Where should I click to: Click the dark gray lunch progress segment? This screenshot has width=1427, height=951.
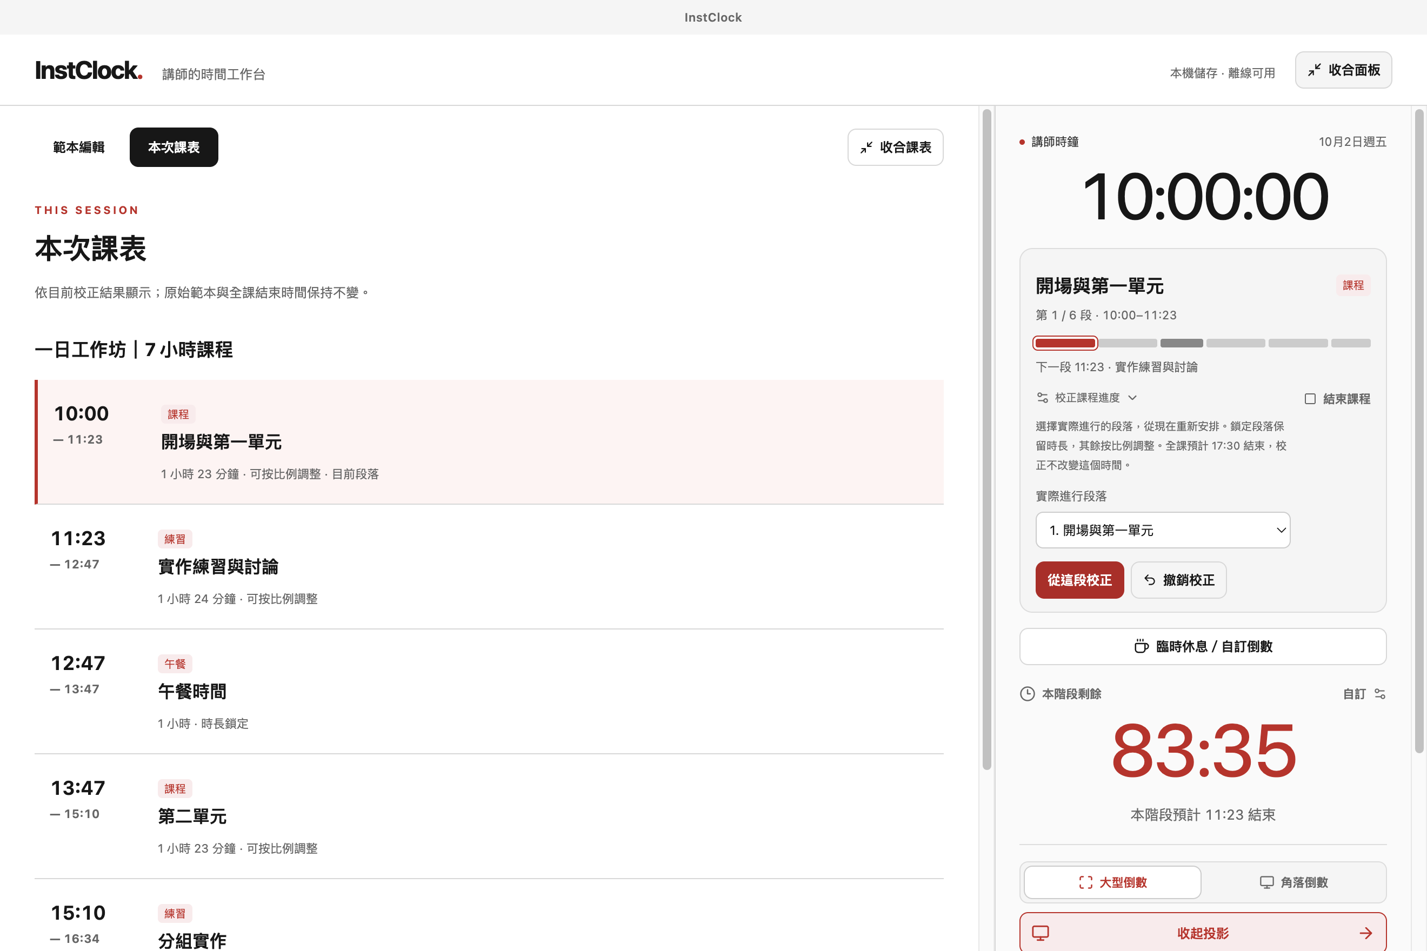(x=1181, y=343)
